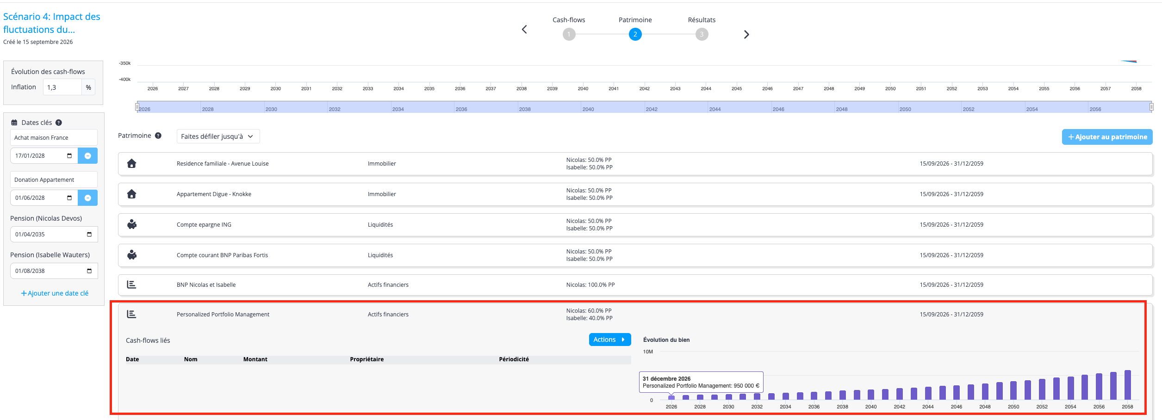This screenshot has width=1162, height=420.
Task: Remove the Donation Appartement key date
Action: tap(87, 198)
